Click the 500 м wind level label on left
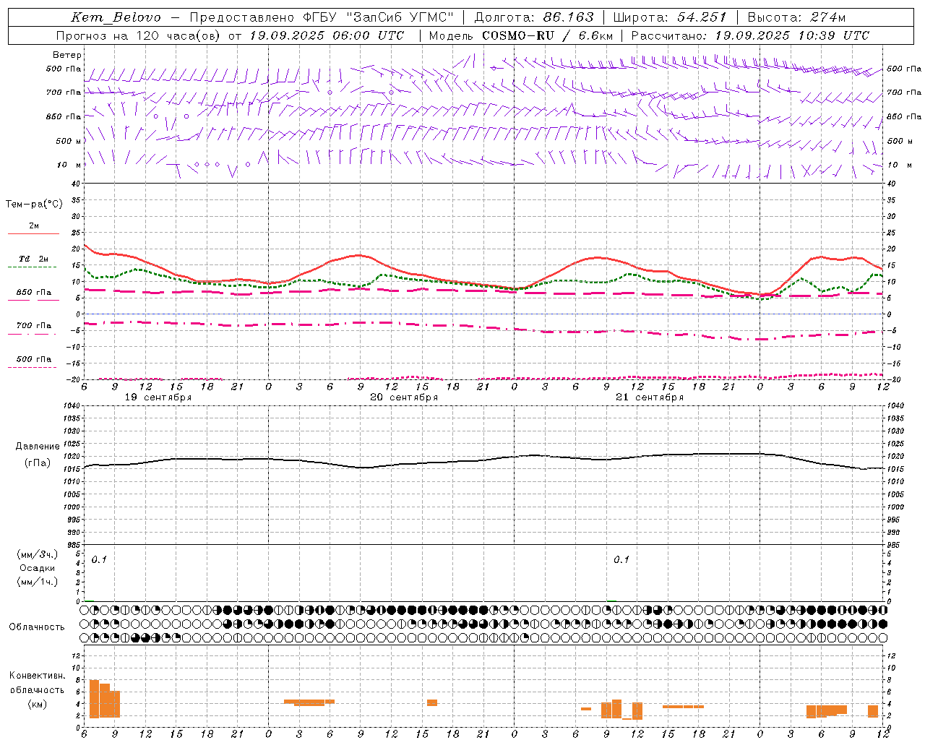Screen dimensions: 925x740 click(x=69, y=141)
